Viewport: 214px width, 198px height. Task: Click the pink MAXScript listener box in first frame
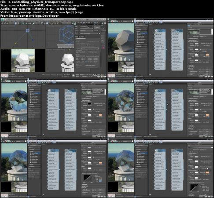pos(4,76)
